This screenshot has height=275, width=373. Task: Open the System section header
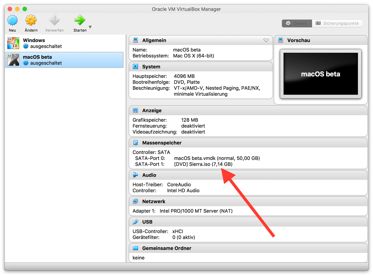click(x=201, y=66)
